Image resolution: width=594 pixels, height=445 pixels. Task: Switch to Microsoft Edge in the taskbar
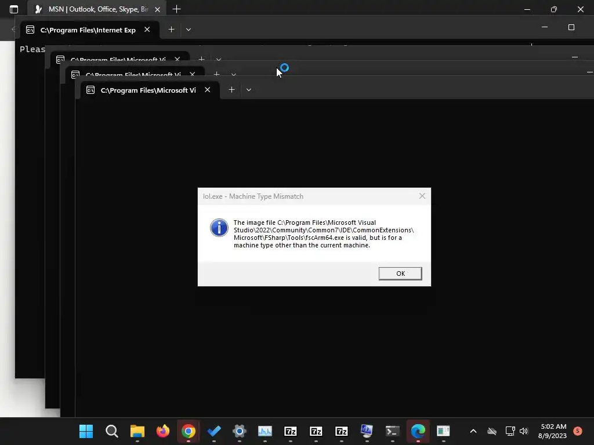(418, 431)
